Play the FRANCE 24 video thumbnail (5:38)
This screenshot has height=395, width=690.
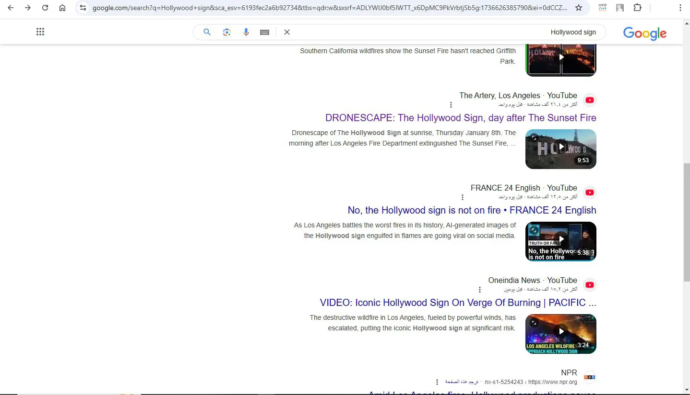pyautogui.click(x=561, y=241)
